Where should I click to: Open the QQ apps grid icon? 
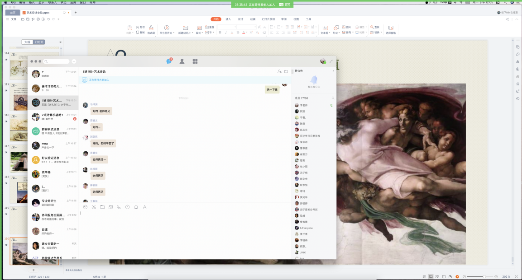pyautogui.click(x=195, y=61)
